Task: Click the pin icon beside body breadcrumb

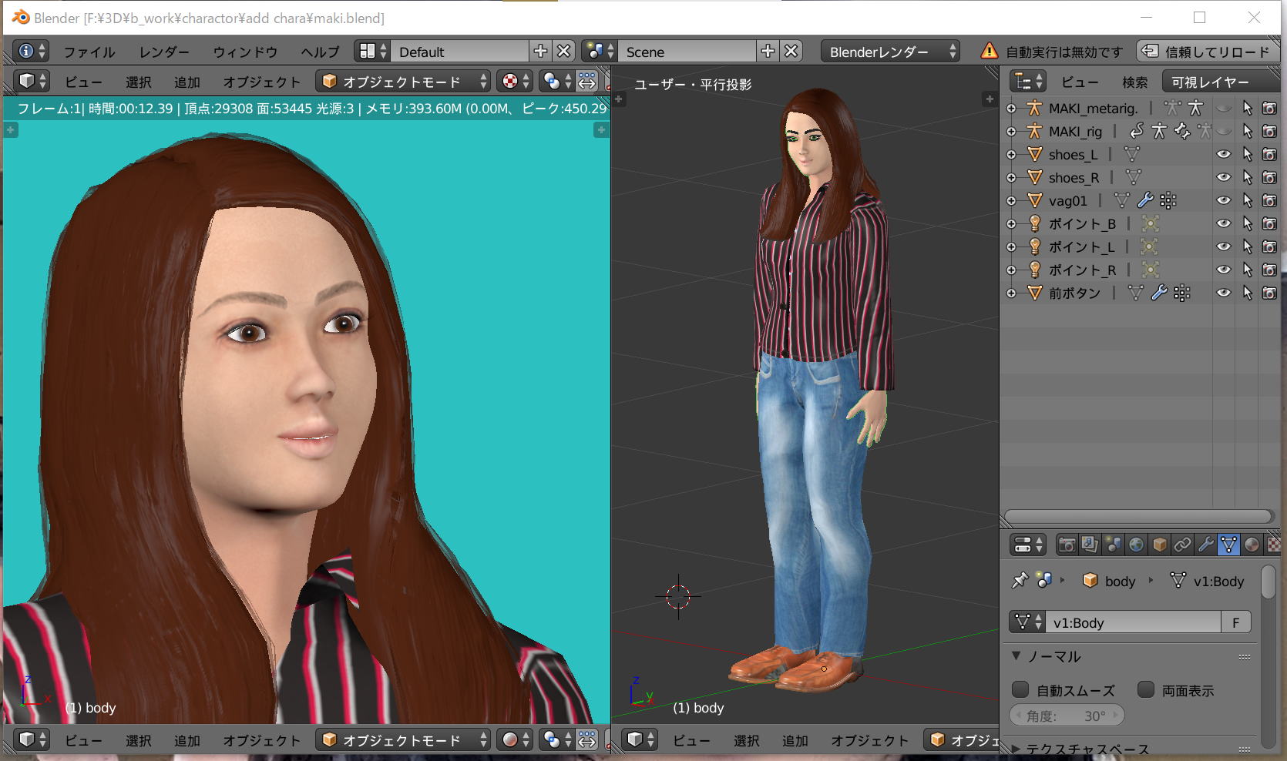Action: pos(1020,581)
